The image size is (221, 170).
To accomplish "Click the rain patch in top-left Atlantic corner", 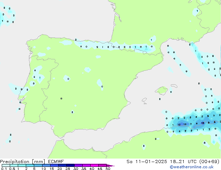I will click(x=7, y=16).
